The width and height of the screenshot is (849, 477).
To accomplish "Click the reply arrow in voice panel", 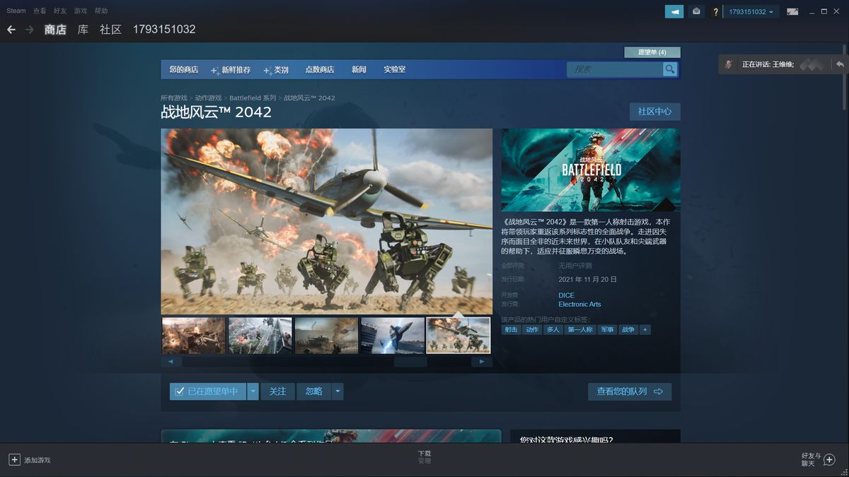I will click(x=839, y=64).
